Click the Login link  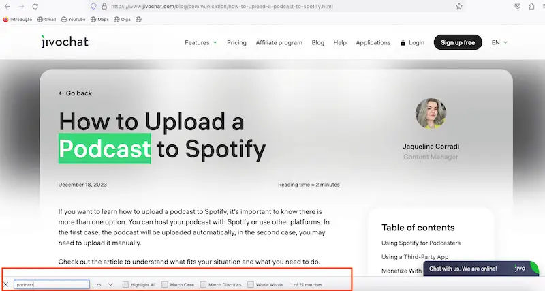tap(413, 42)
